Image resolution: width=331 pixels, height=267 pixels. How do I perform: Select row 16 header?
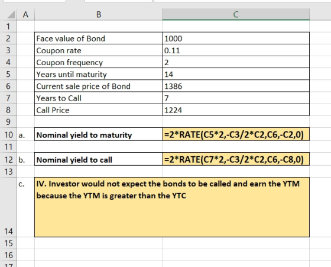(8, 255)
